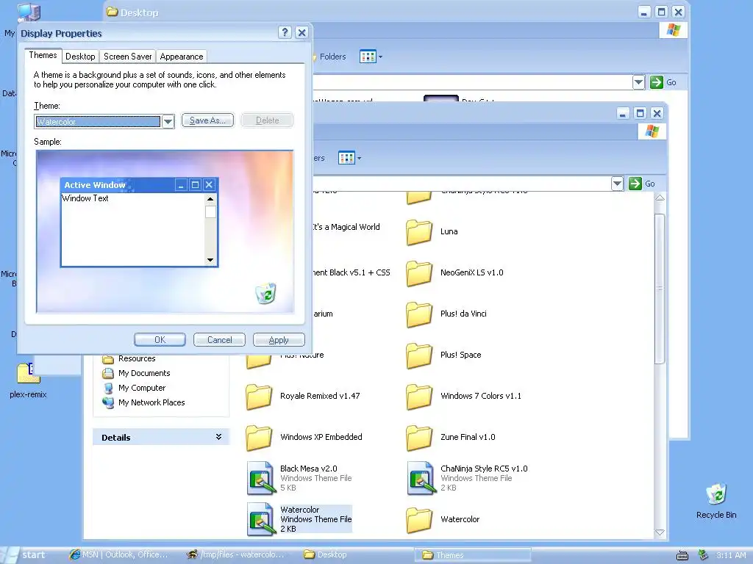Viewport: 753px width, 564px height.
Task: Open plex-remix desktop folder
Action: tap(28, 380)
